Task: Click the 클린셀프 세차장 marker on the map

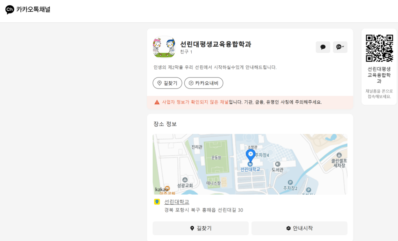Action: pyautogui.click(x=339, y=155)
